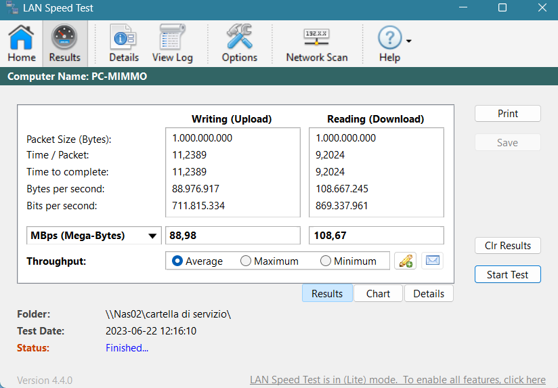Open the Details toolbar icon

tap(123, 43)
